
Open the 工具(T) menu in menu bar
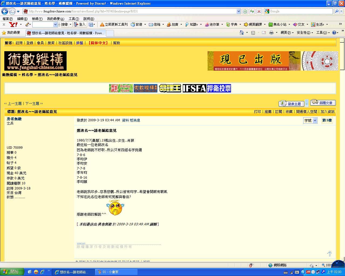pos(74,19)
